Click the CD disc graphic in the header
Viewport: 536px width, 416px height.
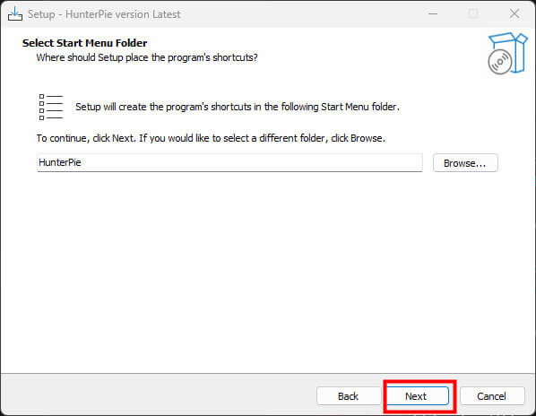500,62
